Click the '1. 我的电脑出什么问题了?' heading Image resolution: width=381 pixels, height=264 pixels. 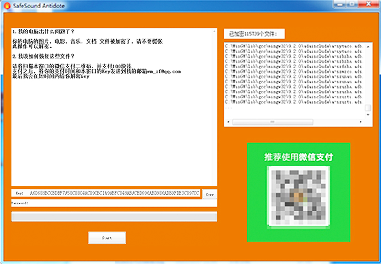pyautogui.click(x=43, y=31)
